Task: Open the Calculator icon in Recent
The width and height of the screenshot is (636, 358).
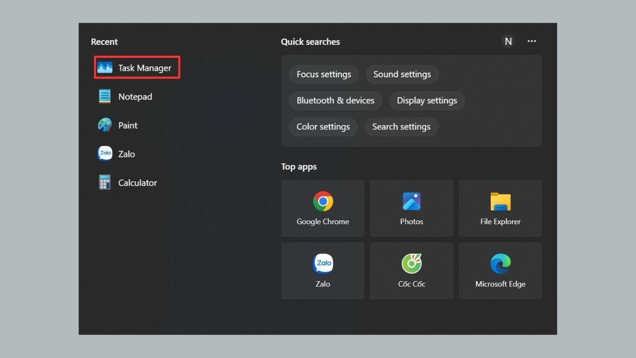Action: [x=105, y=182]
